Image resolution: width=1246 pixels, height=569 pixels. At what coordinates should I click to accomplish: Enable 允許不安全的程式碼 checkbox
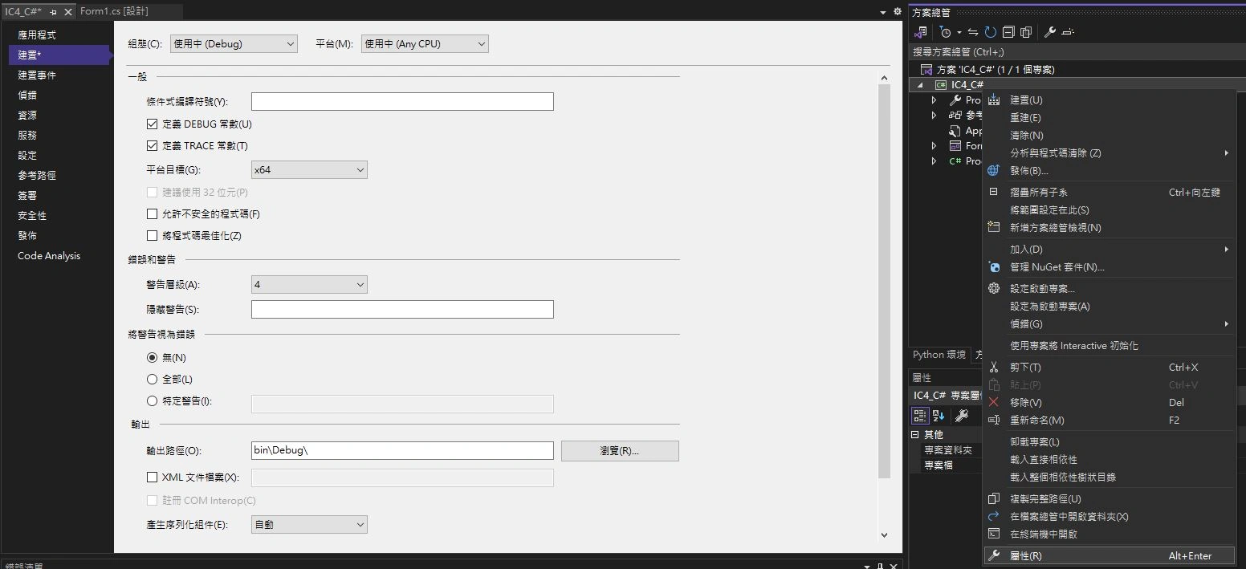tap(153, 214)
